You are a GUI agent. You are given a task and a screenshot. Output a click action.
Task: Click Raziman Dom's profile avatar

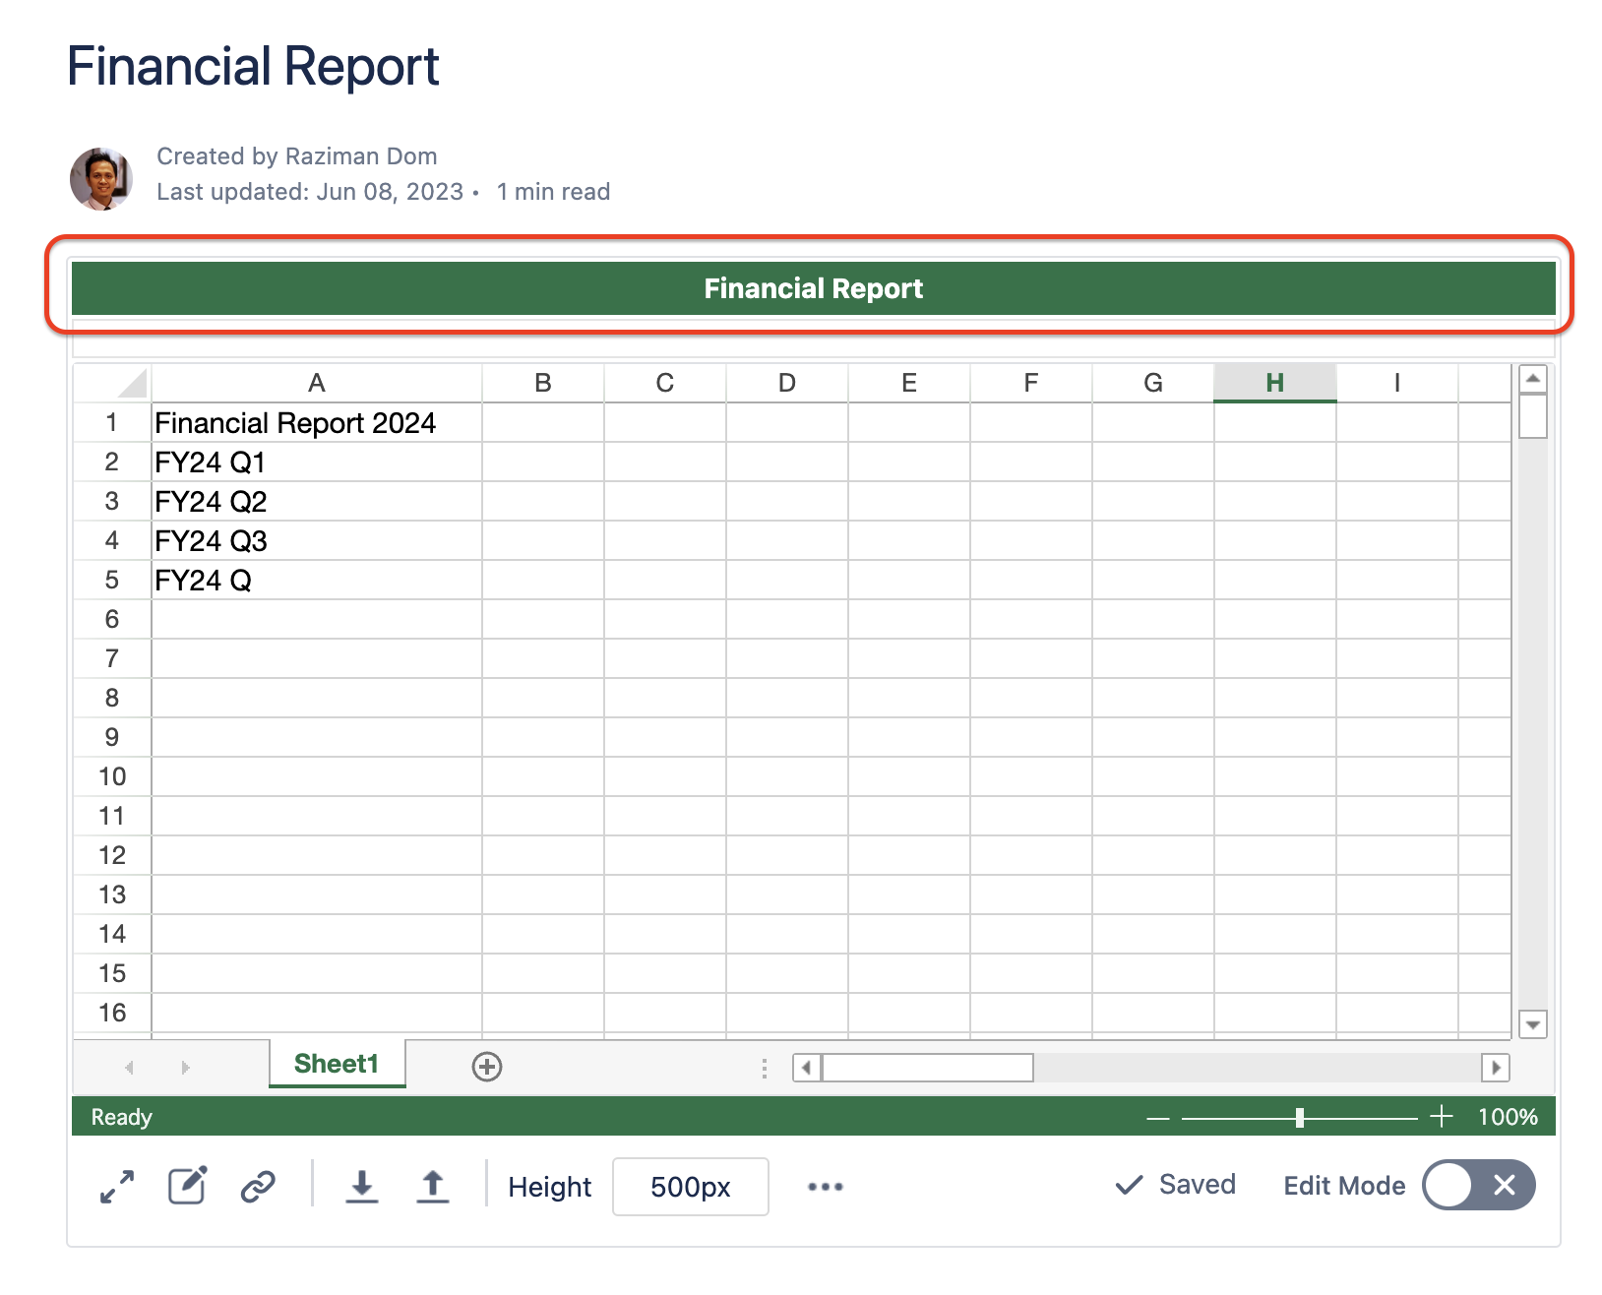[x=101, y=179]
